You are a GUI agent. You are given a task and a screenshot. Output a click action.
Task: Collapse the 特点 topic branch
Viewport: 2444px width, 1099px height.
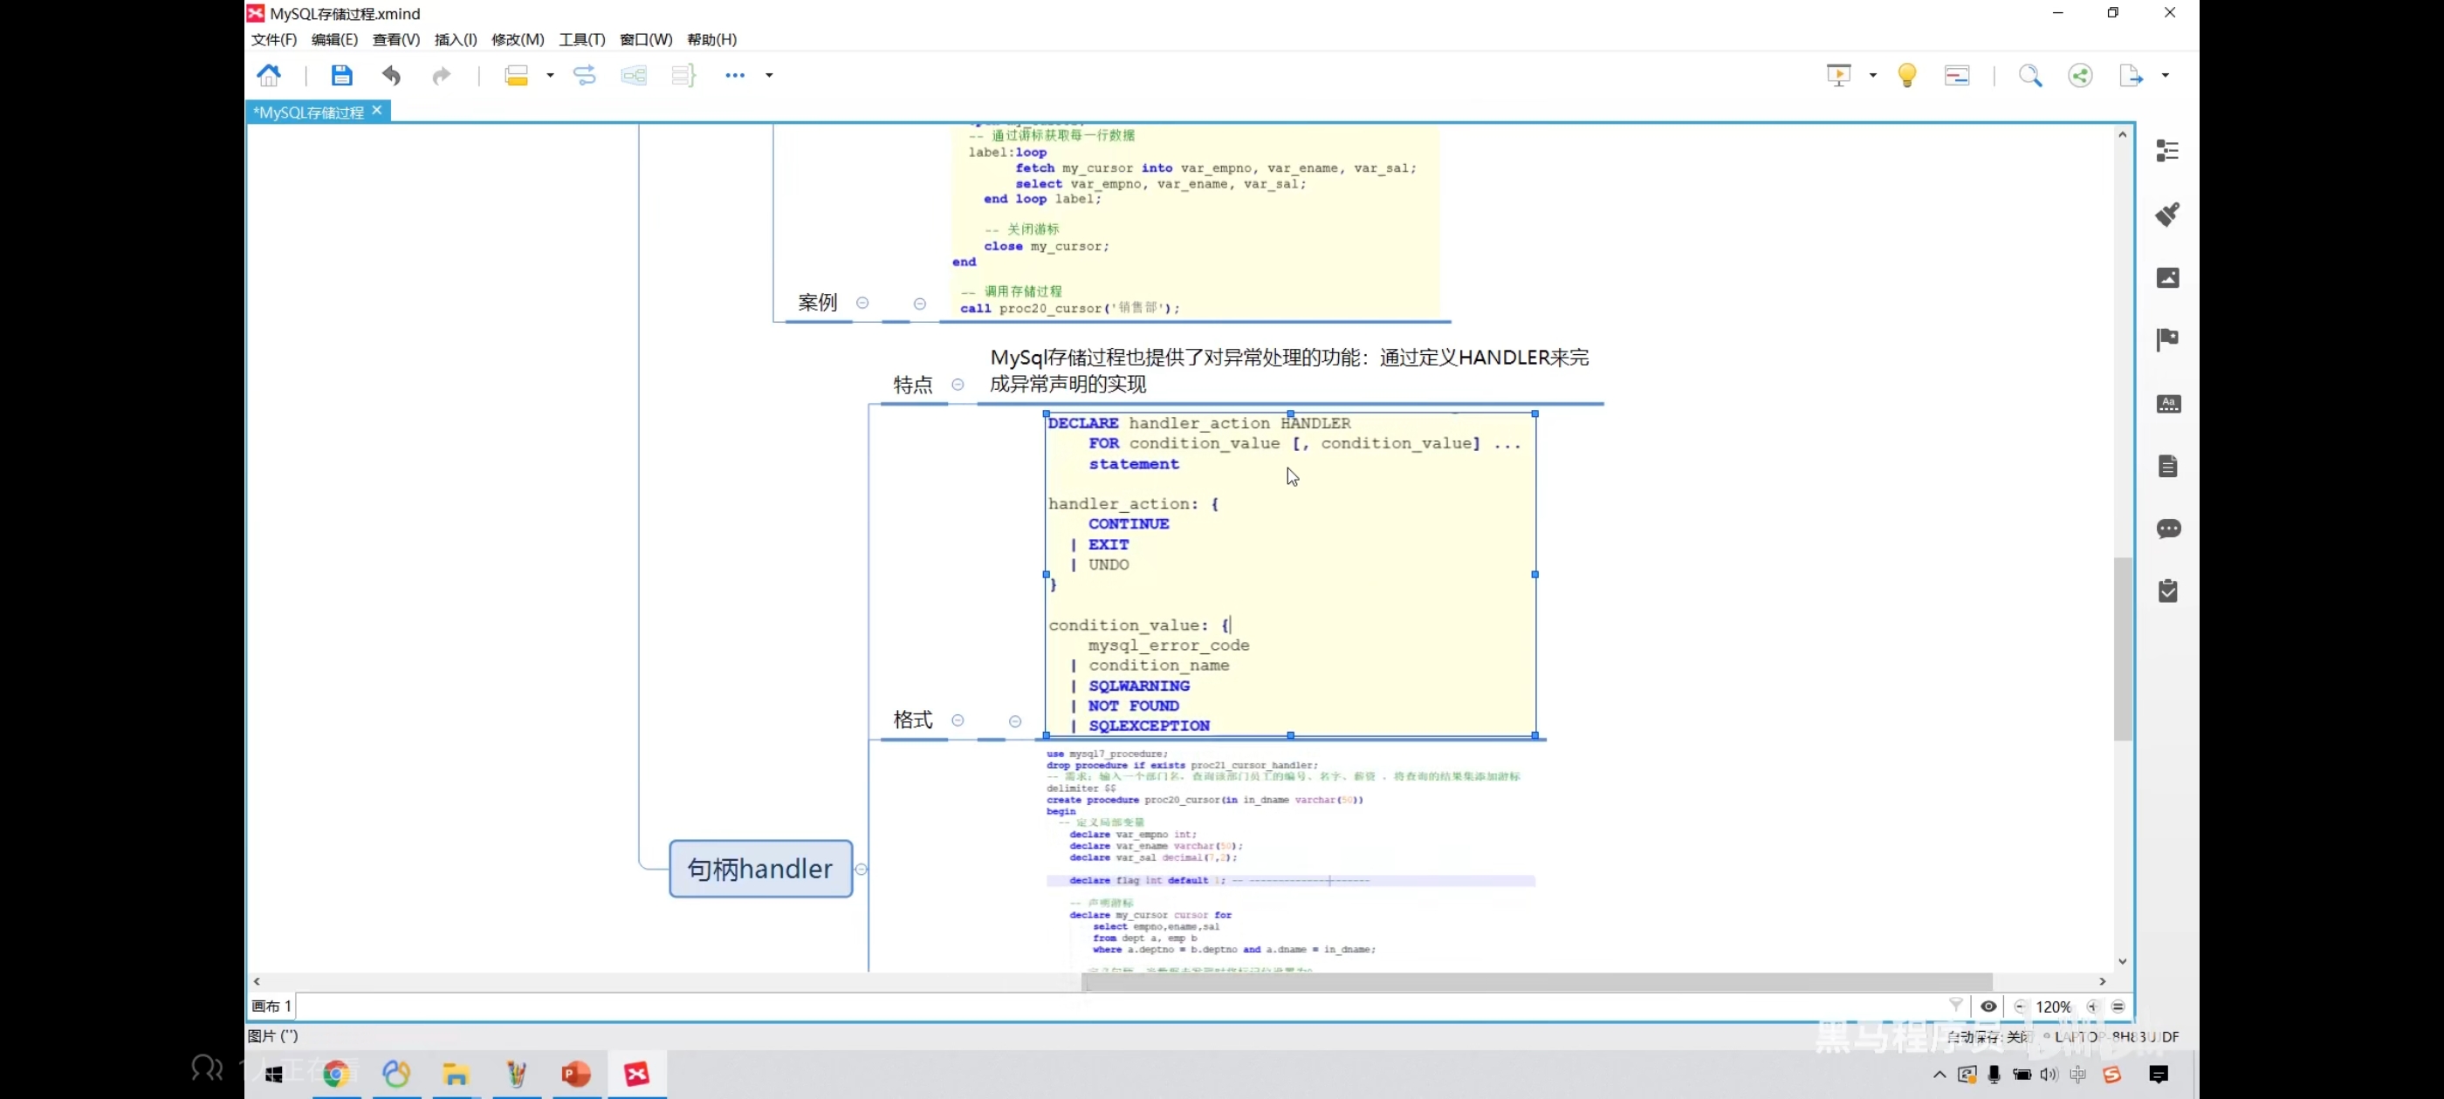click(x=958, y=384)
